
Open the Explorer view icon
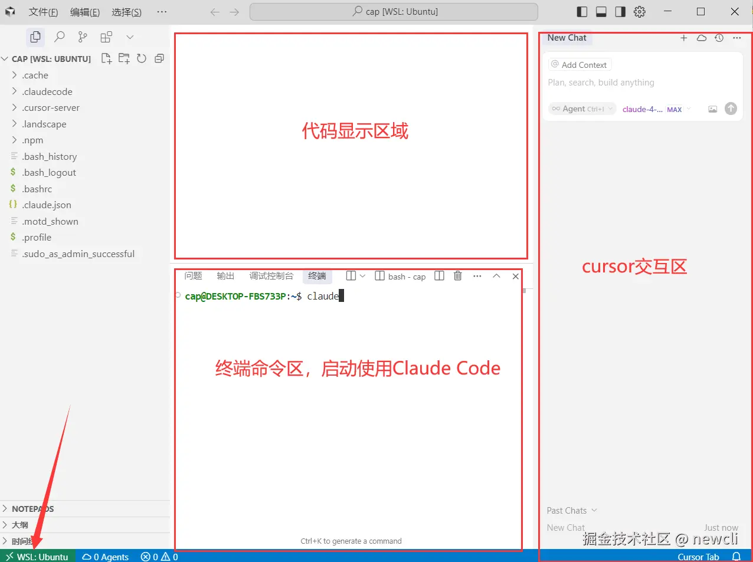tap(35, 37)
